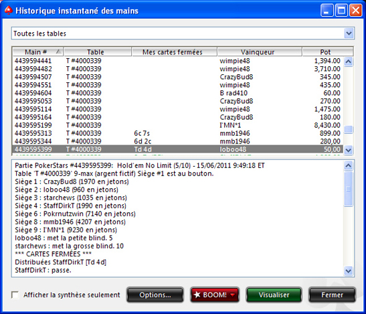
Task: Click hand list scrollbar up arrow
Action: (x=349, y=62)
